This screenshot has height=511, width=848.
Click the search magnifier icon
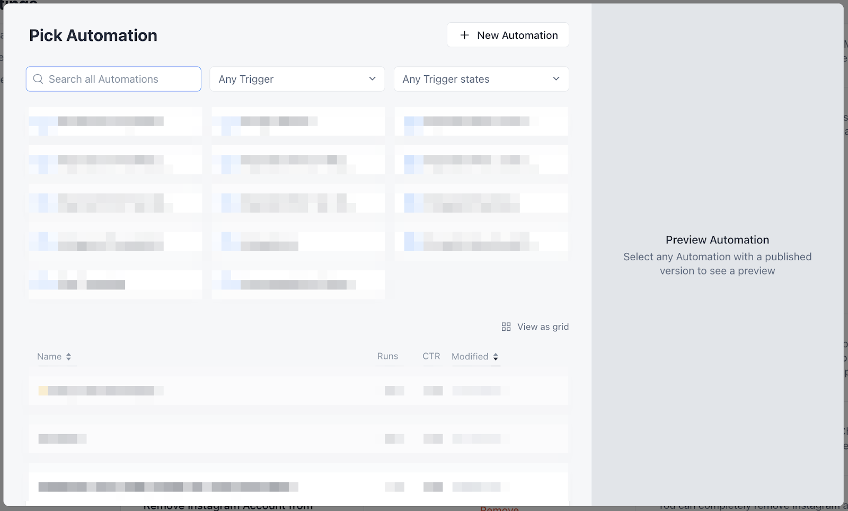coord(38,79)
